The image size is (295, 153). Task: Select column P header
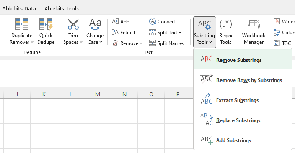178,94
